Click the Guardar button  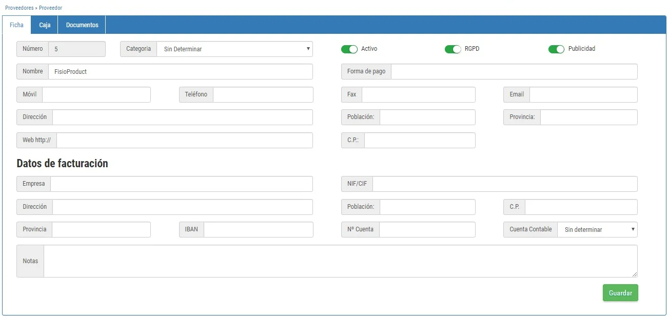(x=620, y=293)
